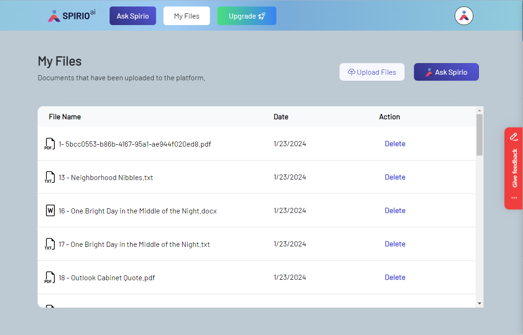Click the Upload Files button

372,72
